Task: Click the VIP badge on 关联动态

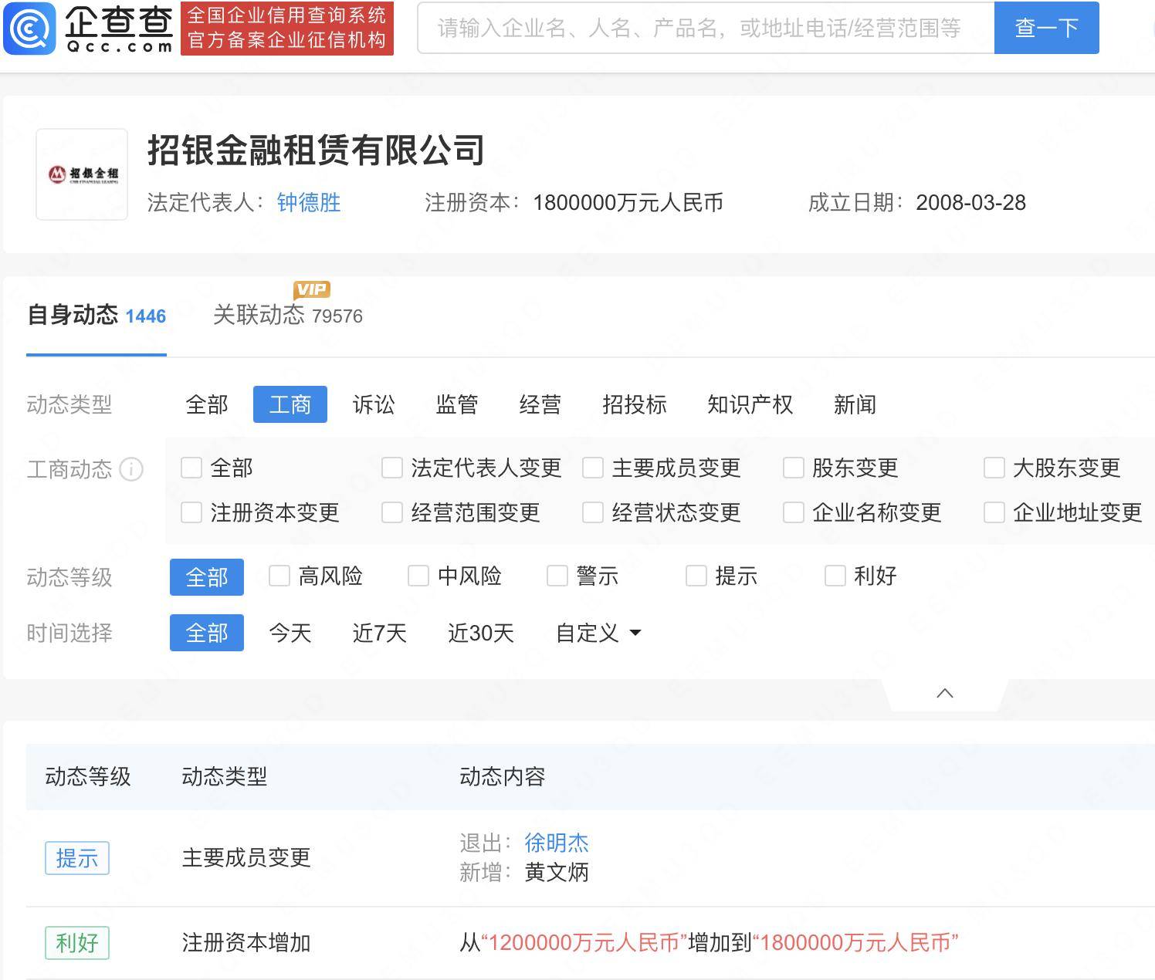Action: click(312, 289)
